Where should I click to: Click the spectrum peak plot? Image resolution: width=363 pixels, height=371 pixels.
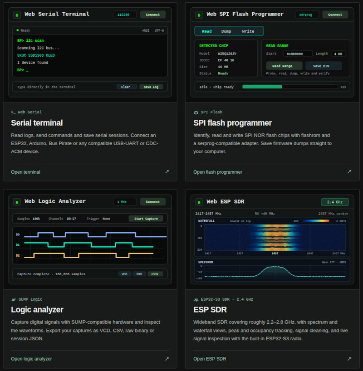[275, 272]
